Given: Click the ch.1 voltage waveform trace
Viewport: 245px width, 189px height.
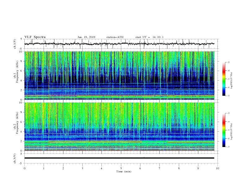Looking at the screenshot, I should click(x=119, y=44).
